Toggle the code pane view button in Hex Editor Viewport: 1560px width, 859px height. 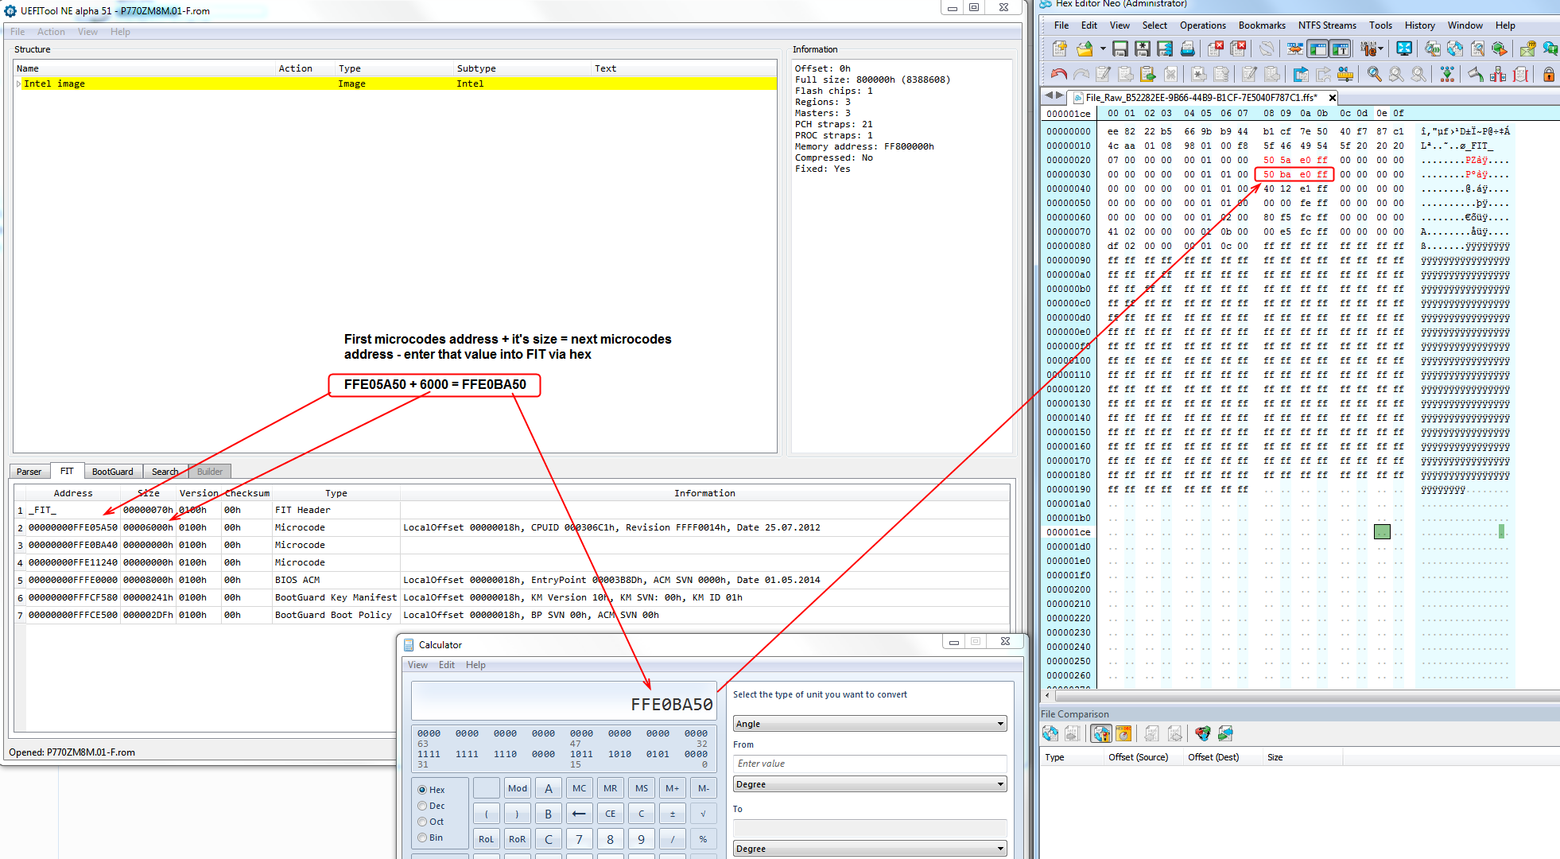(1317, 49)
